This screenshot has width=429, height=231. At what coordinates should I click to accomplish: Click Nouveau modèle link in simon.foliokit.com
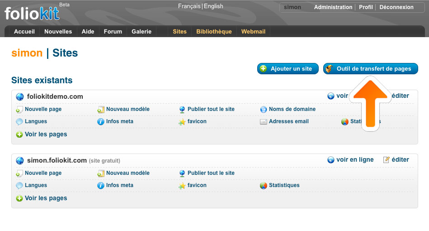pyautogui.click(x=128, y=173)
